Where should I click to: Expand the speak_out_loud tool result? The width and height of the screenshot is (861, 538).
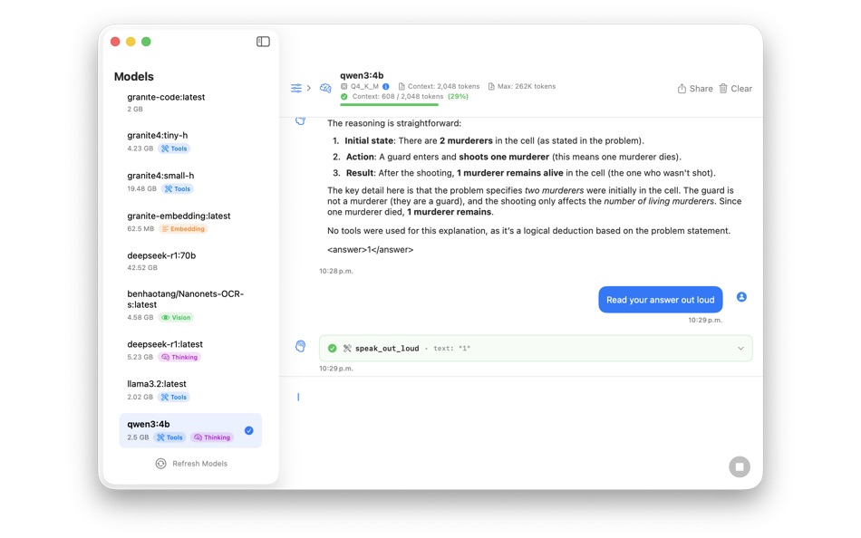pos(741,348)
